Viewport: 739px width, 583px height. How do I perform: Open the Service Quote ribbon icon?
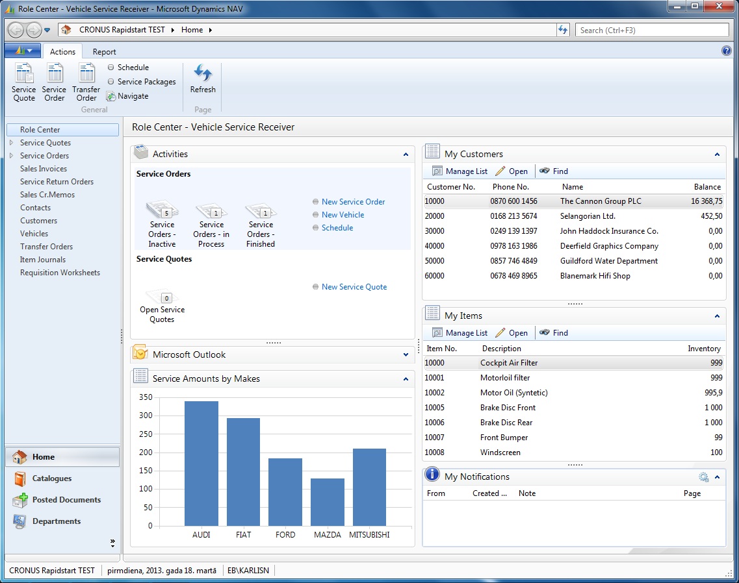pos(23,82)
